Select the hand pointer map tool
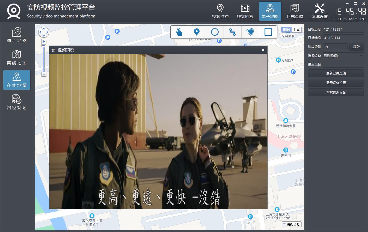Image resolution: width=368 pixels, height=232 pixels. (179, 32)
